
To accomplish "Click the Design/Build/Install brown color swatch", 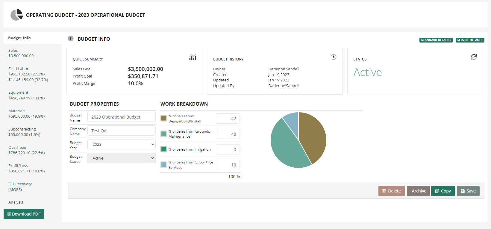I will pos(163,118).
